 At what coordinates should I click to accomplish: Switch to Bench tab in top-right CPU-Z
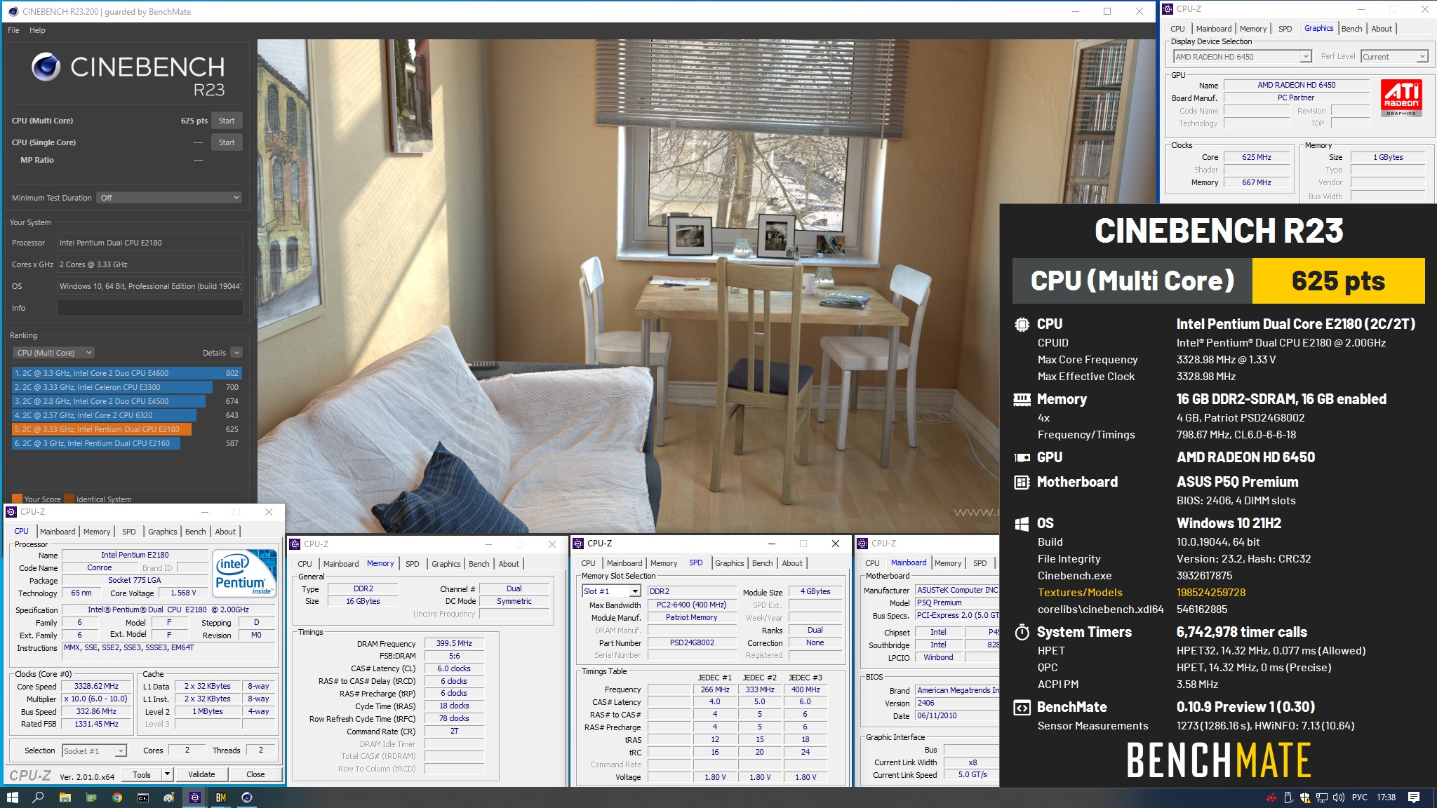(x=1351, y=29)
